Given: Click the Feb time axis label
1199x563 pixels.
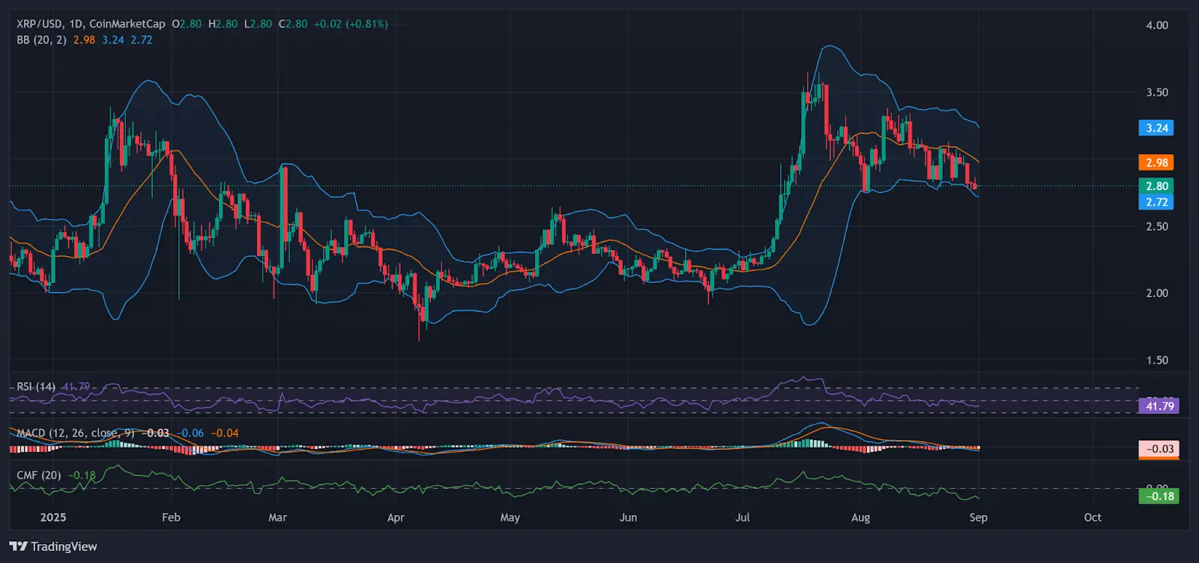Looking at the screenshot, I should point(171,517).
